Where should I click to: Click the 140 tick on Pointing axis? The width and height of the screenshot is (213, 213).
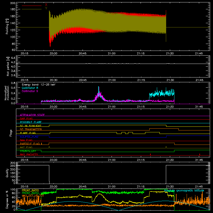tap(13, 23)
